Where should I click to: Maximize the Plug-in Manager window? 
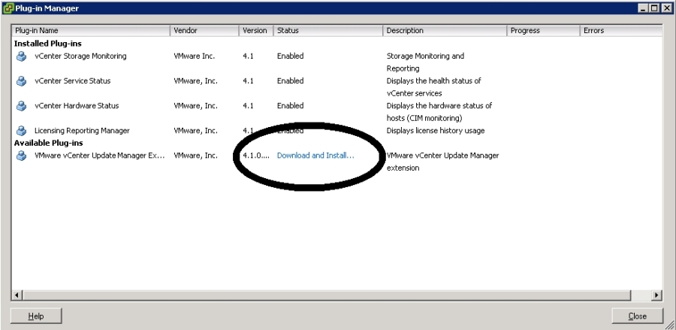pyautogui.click(x=654, y=8)
